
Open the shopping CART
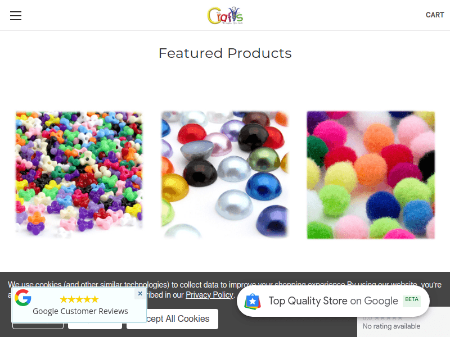(435, 15)
